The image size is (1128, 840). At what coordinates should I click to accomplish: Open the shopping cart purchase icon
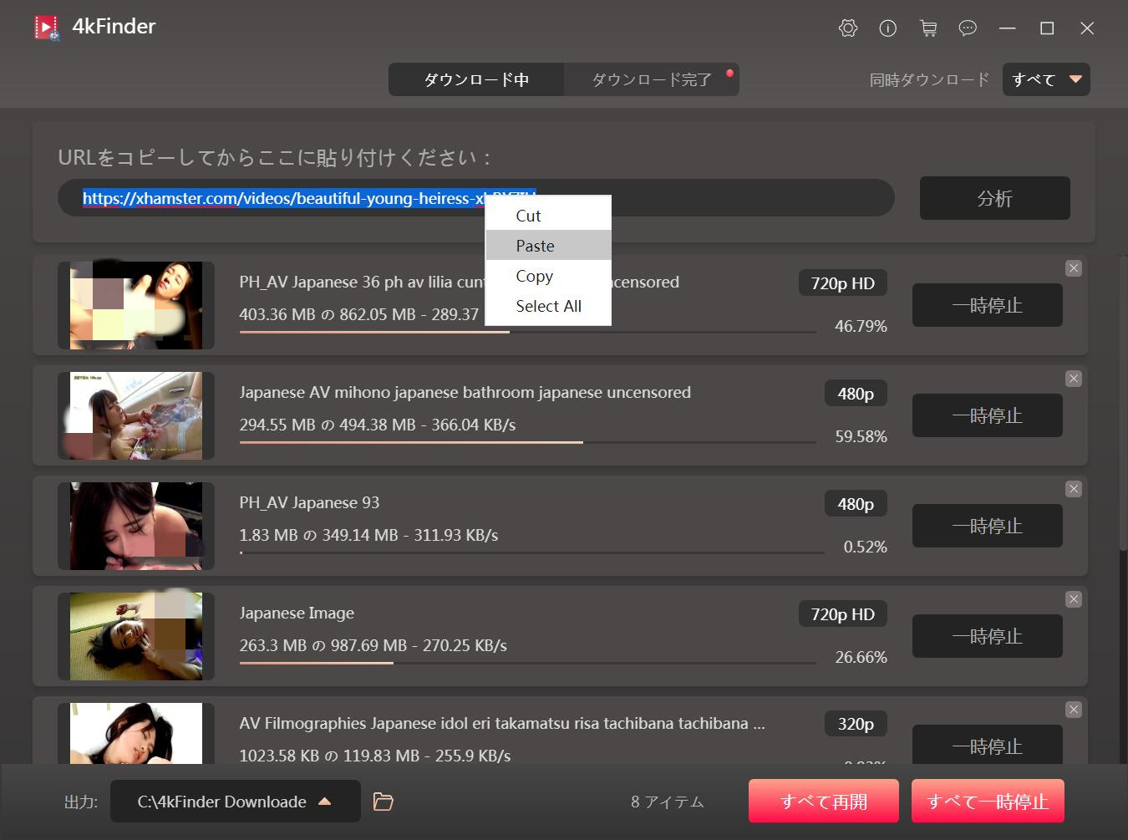(927, 28)
